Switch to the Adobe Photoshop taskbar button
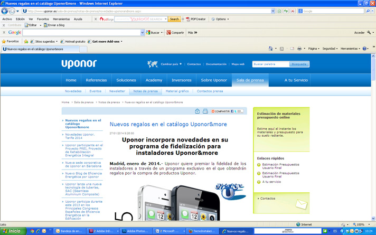The image size is (376, 235). pos(136,231)
